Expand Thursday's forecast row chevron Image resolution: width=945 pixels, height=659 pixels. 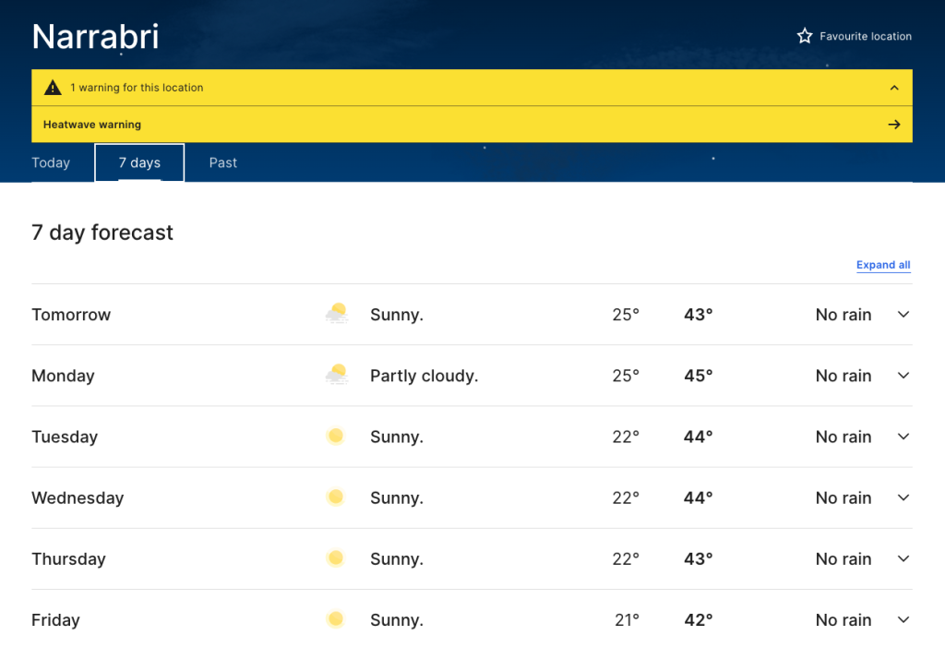[x=903, y=559]
